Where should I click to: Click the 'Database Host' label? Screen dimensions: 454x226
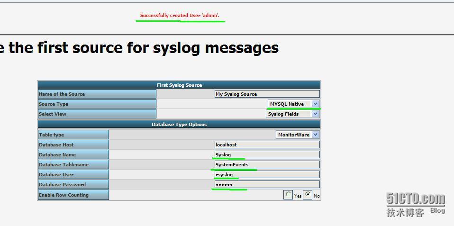[73, 145]
